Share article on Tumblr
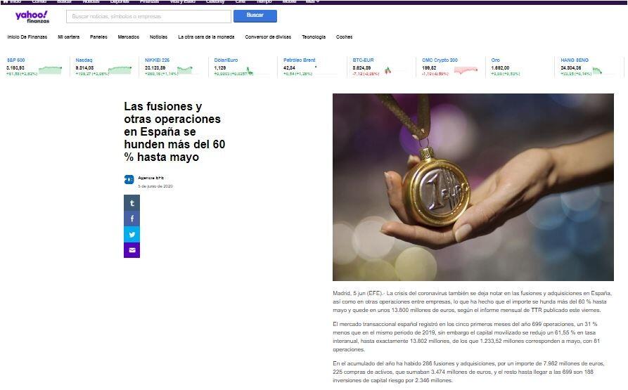The width and height of the screenshot is (628, 390). point(132,203)
